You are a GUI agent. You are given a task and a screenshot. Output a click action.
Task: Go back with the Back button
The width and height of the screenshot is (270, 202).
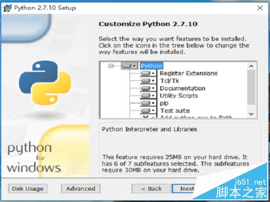coord(151,189)
